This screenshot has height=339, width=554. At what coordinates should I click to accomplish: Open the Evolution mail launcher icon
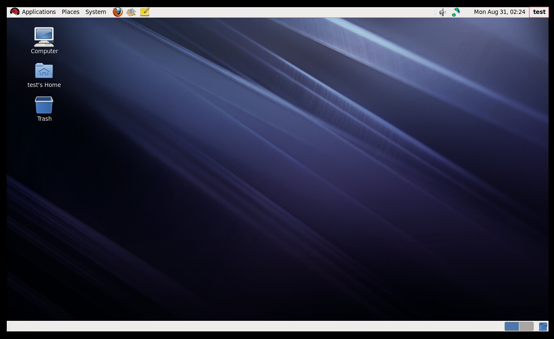[x=131, y=12]
